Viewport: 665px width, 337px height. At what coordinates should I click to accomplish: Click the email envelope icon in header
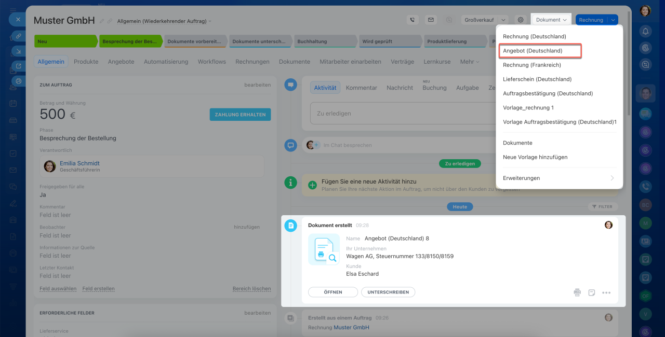(x=431, y=20)
